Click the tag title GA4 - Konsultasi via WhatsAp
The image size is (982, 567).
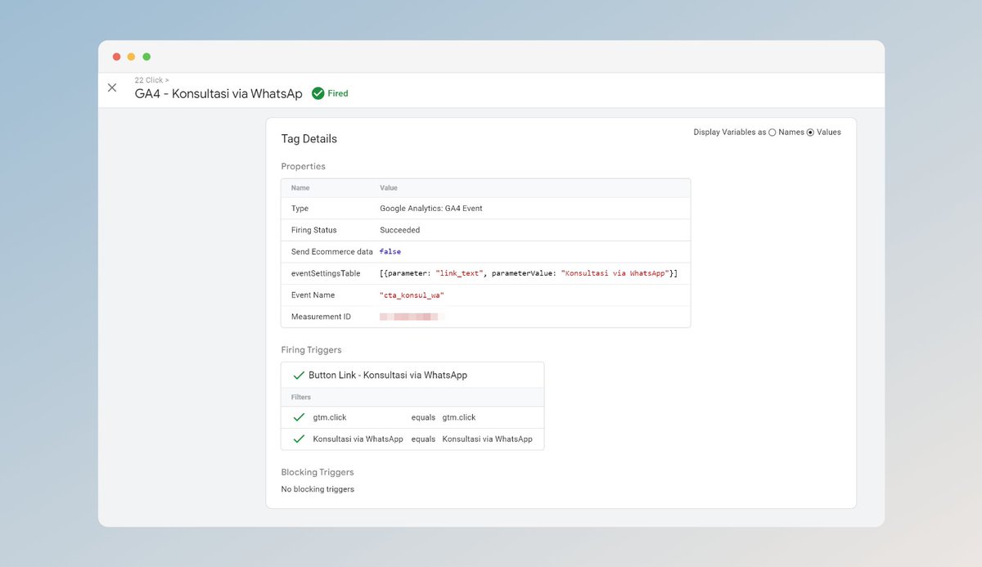coord(218,93)
